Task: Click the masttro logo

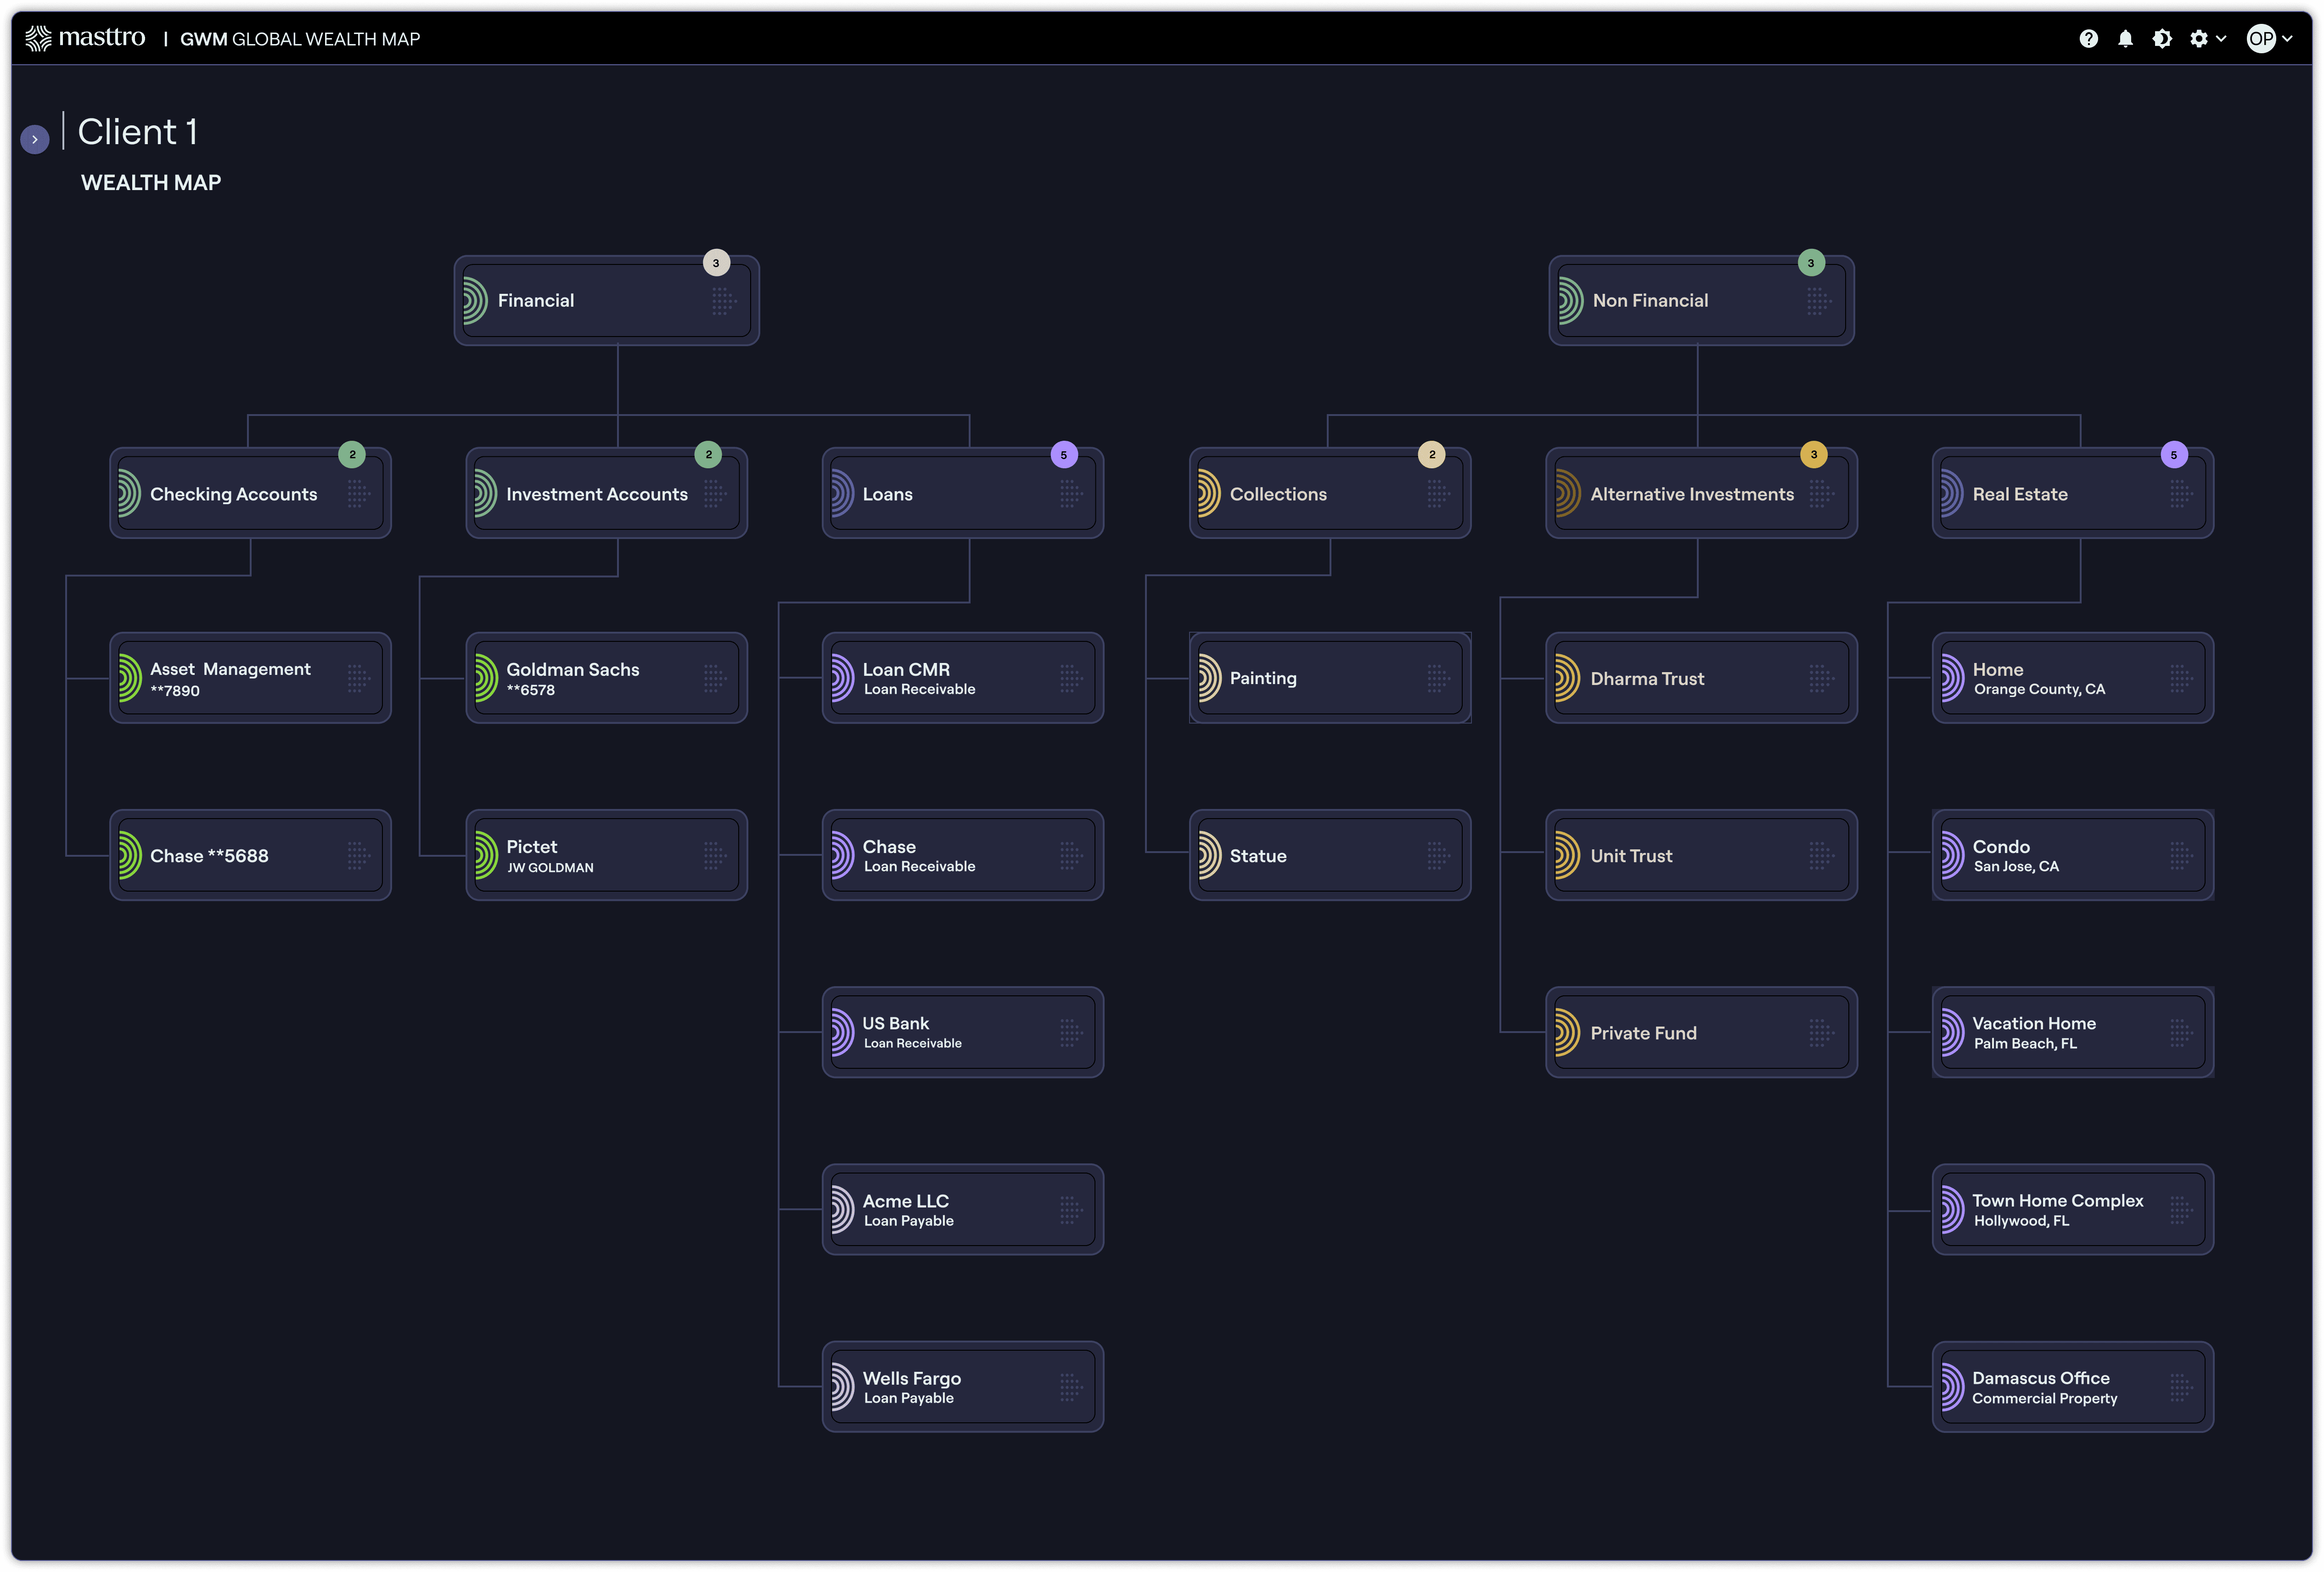Action: coord(85,38)
